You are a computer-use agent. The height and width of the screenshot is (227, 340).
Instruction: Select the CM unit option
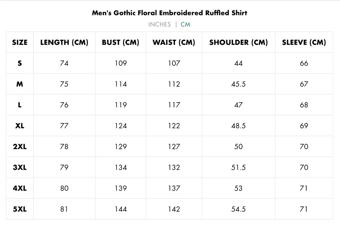pos(185,24)
